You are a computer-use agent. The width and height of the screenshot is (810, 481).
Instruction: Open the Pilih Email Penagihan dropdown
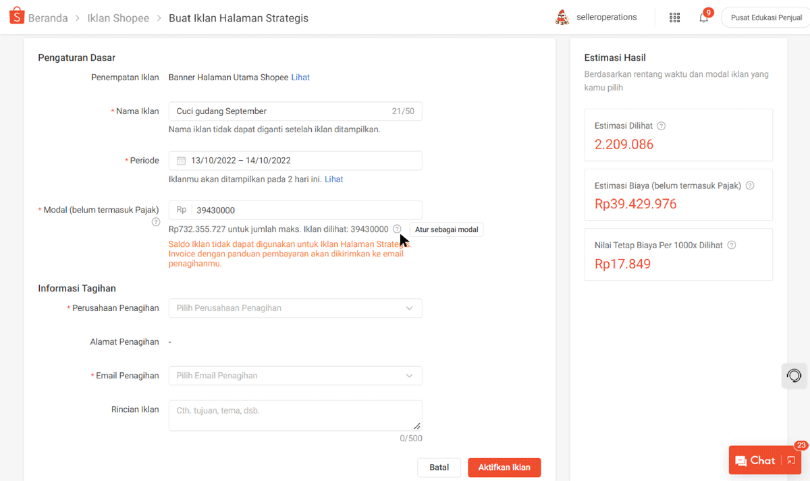tap(295, 375)
